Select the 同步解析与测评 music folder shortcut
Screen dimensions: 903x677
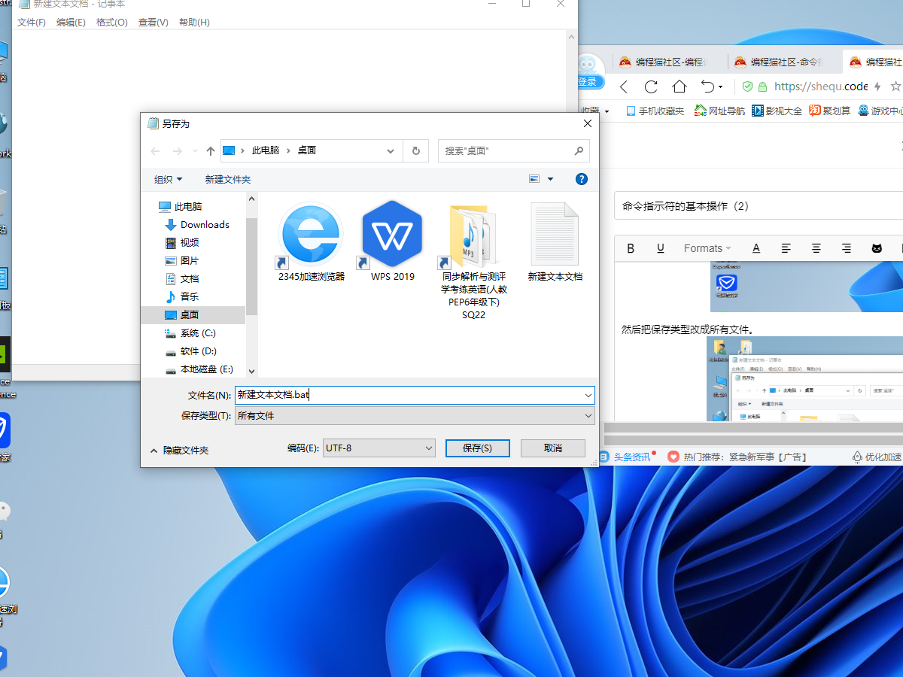[x=474, y=261]
